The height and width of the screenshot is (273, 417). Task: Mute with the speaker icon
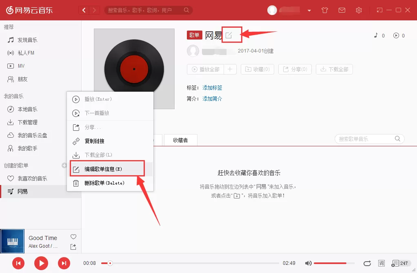(308, 263)
